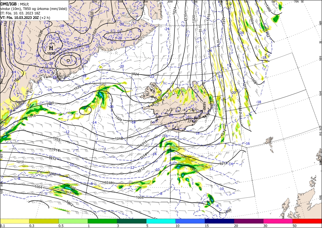
Task: Click the magenta 30 mm legend swatch
Action: [x=278, y=221]
